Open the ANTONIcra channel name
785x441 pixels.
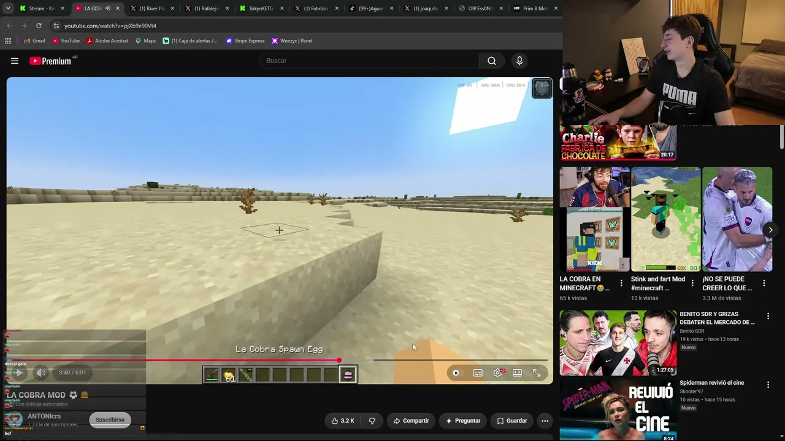click(44, 417)
